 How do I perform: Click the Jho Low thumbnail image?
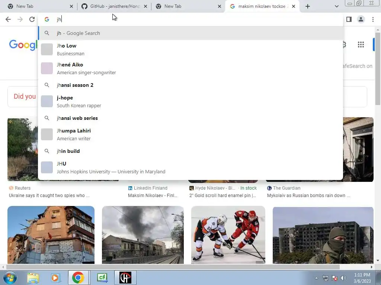(47, 49)
